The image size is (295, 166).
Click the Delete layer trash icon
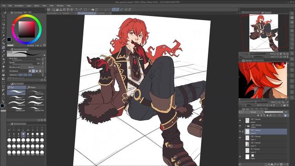288,164
